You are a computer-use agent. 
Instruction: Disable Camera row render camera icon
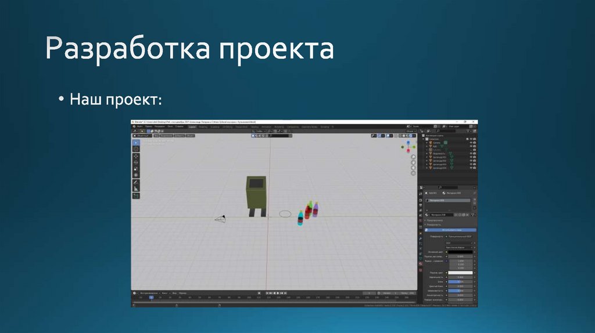475,143
